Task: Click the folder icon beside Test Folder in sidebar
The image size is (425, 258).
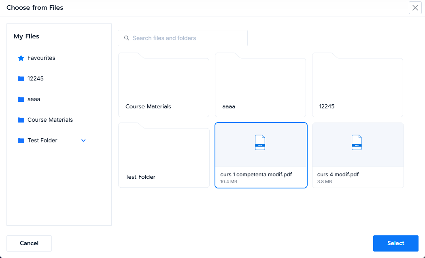Action: [x=21, y=140]
